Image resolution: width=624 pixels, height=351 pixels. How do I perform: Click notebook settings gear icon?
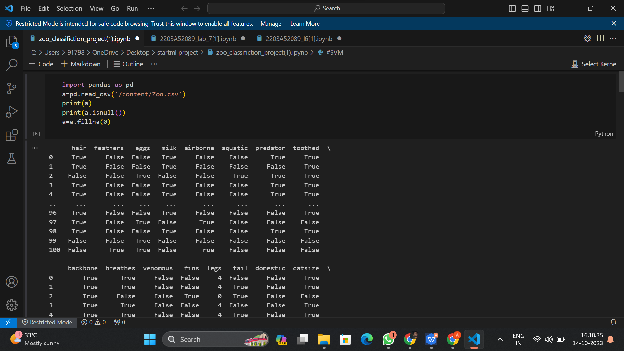(x=587, y=38)
